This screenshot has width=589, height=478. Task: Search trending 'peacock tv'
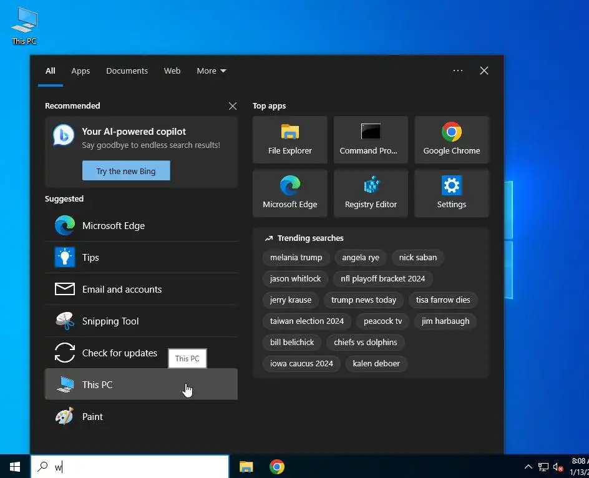(382, 321)
